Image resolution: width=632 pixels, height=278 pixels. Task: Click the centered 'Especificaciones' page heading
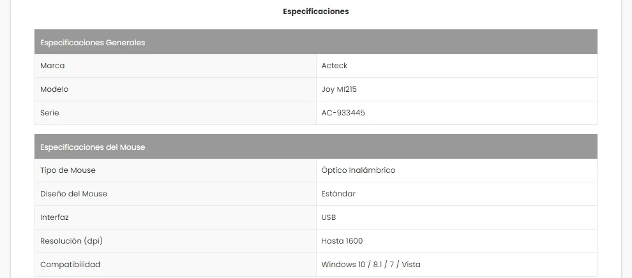click(316, 11)
